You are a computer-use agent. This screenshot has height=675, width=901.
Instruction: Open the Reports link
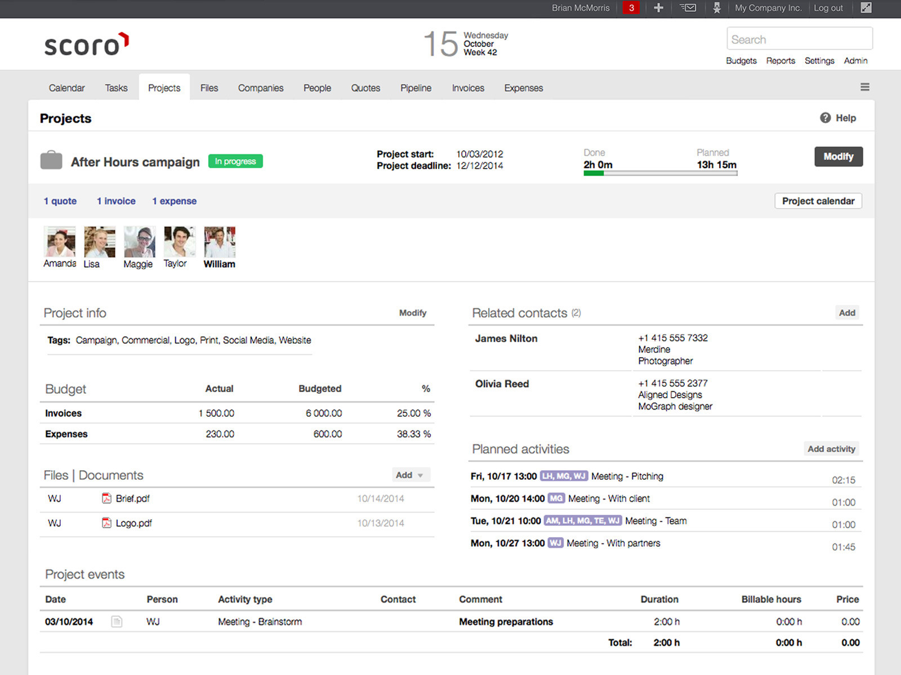(780, 61)
